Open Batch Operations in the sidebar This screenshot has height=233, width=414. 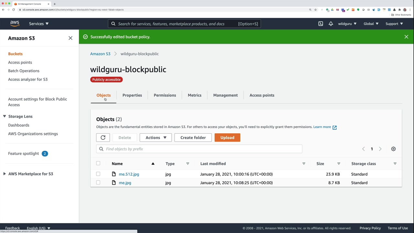click(24, 71)
